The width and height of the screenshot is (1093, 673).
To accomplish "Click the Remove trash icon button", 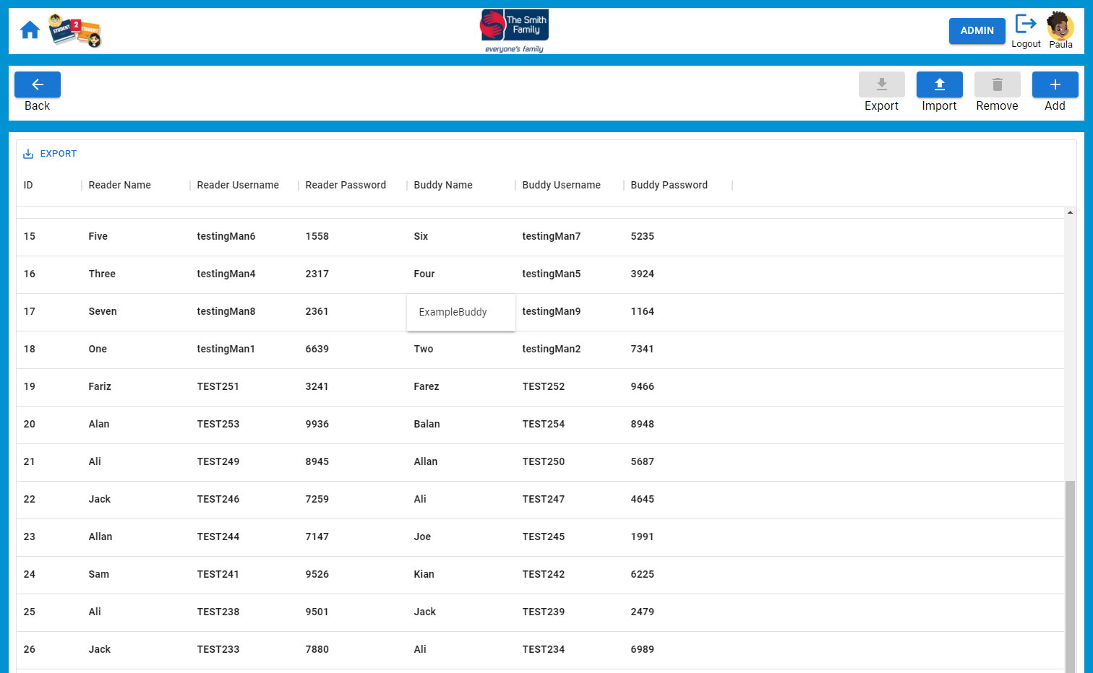I will pos(997,84).
